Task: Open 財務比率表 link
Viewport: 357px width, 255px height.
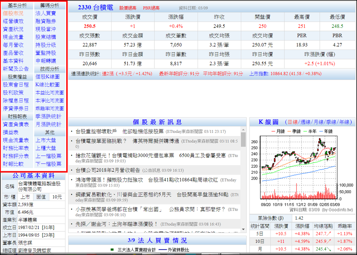Action: (16, 148)
